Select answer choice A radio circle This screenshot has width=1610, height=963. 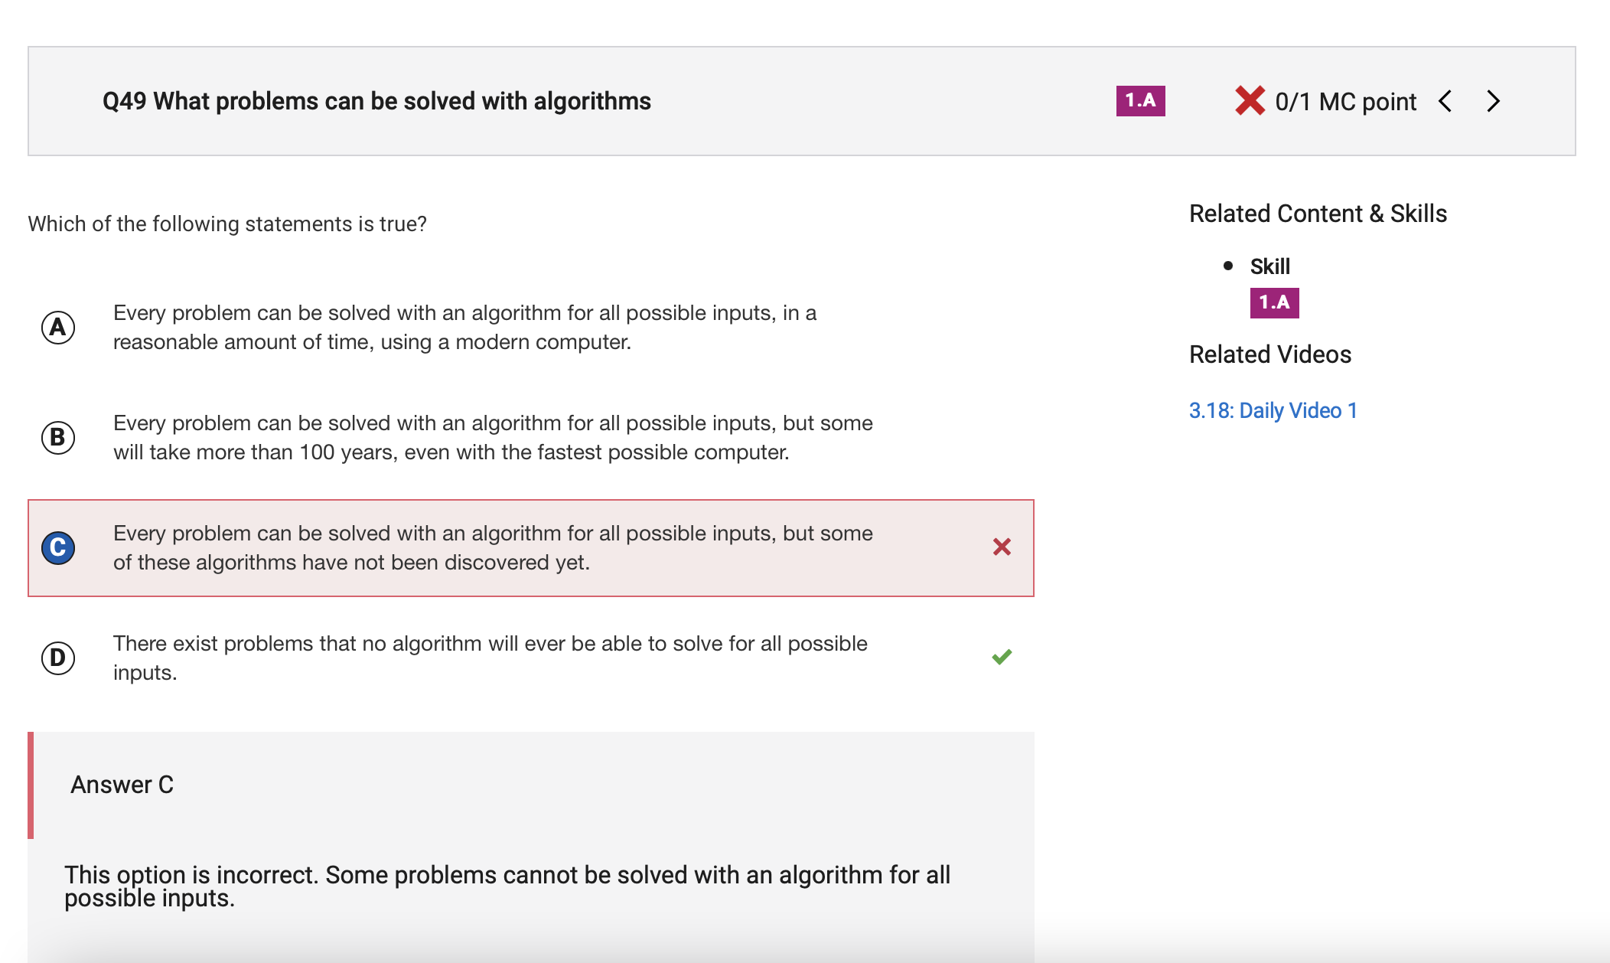point(58,328)
